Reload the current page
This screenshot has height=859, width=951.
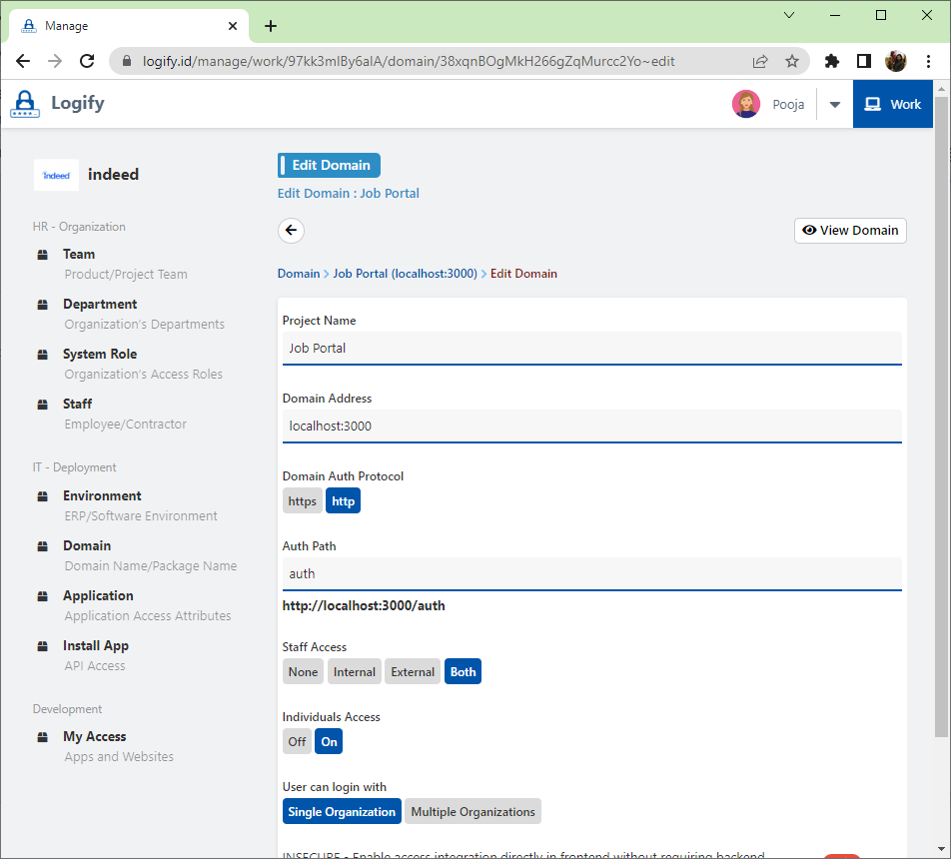tap(87, 61)
